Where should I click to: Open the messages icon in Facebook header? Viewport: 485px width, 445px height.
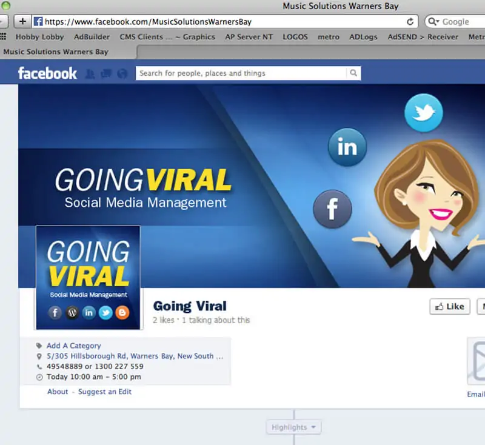pyautogui.click(x=106, y=74)
